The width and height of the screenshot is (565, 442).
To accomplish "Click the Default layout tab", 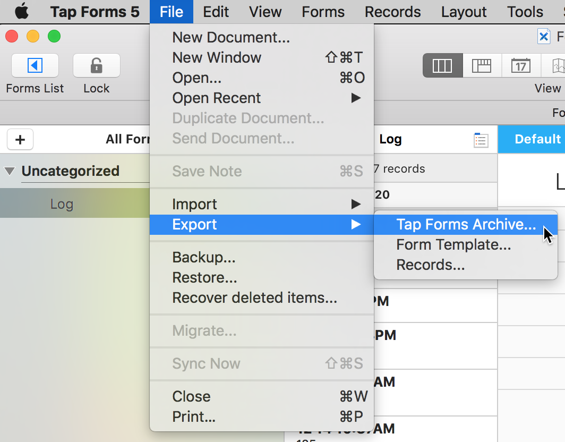I will (532, 139).
